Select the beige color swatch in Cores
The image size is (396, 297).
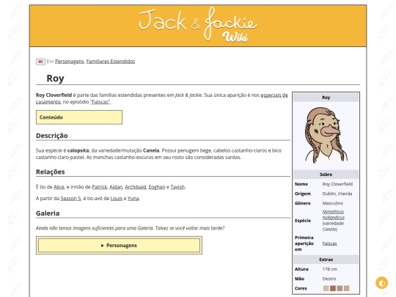click(x=326, y=288)
